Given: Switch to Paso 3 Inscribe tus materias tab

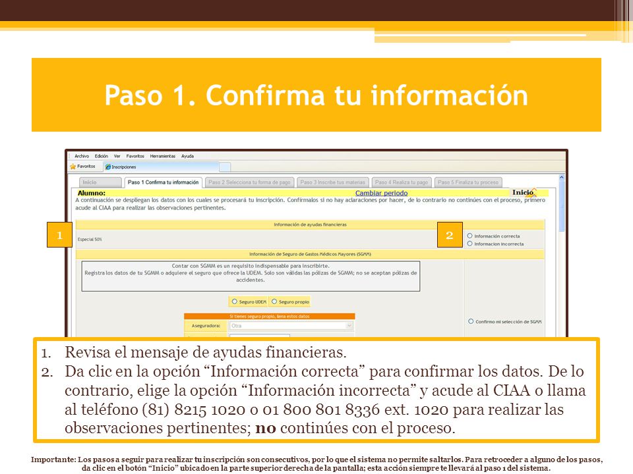Looking at the screenshot, I should coord(332,182).
